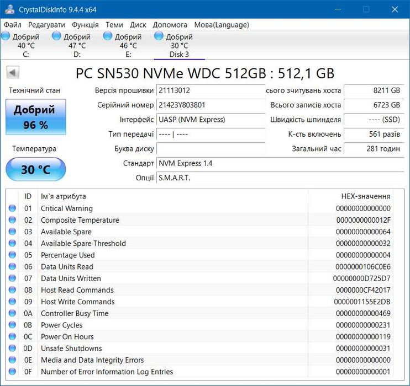The width and height of the screenshot is (410, 386).
Task: Click total host writes value 6723 GB
Action: point(374,105)
